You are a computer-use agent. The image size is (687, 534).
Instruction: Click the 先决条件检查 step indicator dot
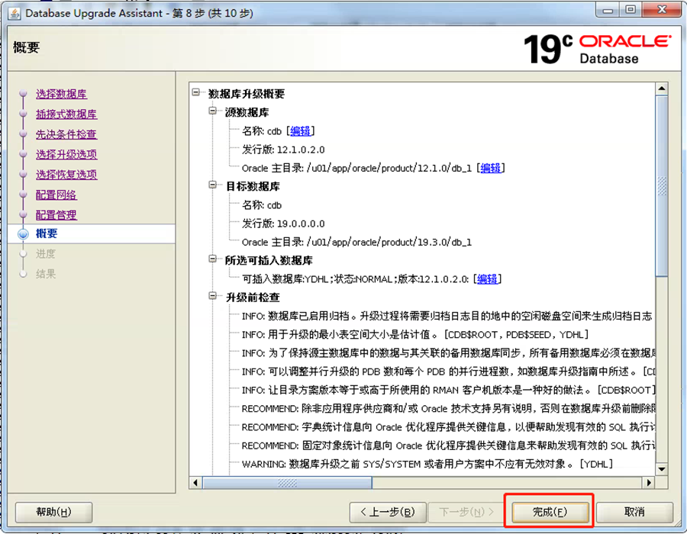[x=23, y=131]
